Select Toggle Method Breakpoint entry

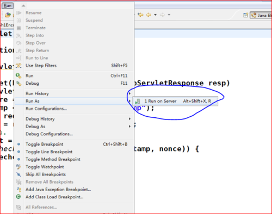75,159
